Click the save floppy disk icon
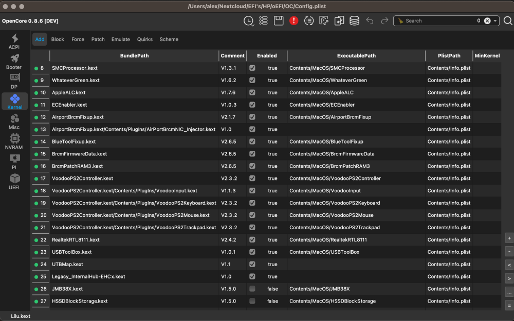This screenshot has width=514, height=321. coord(279,21)
